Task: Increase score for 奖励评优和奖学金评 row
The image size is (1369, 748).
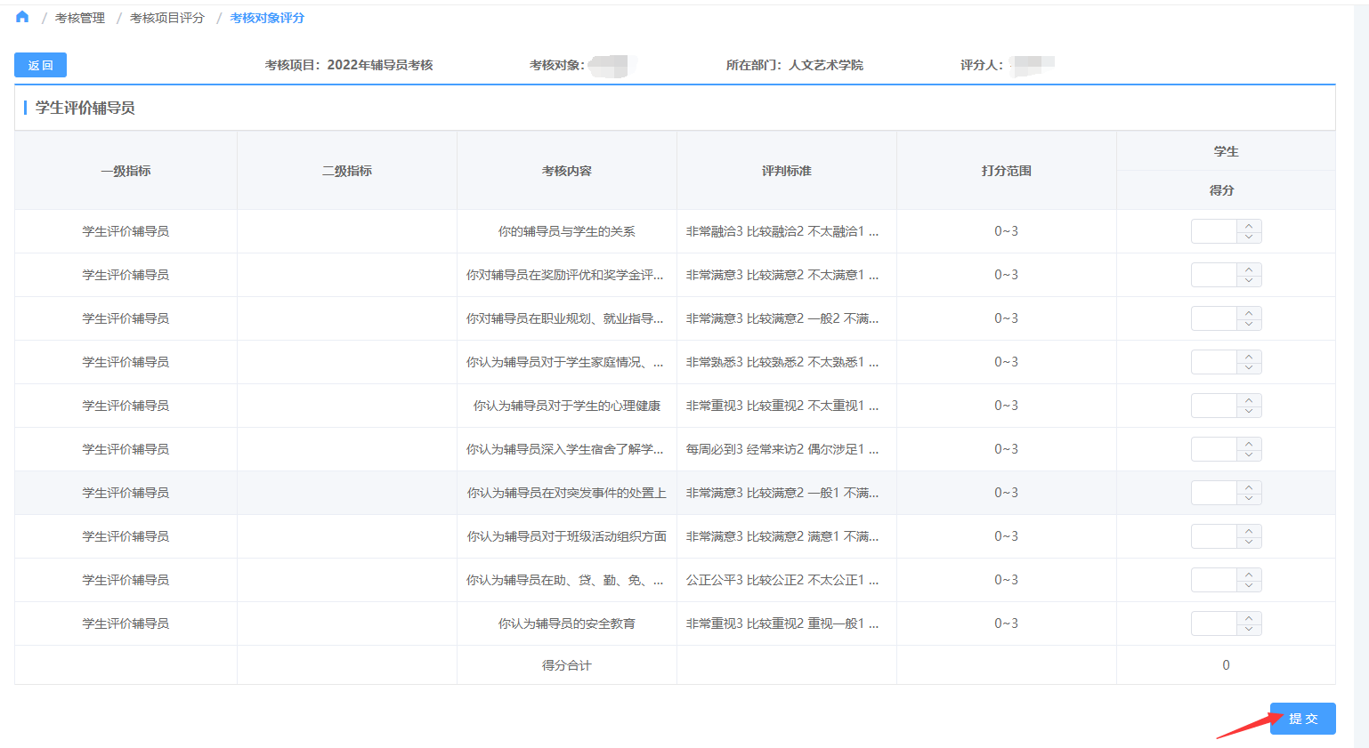Action: tap(1249, 269)
